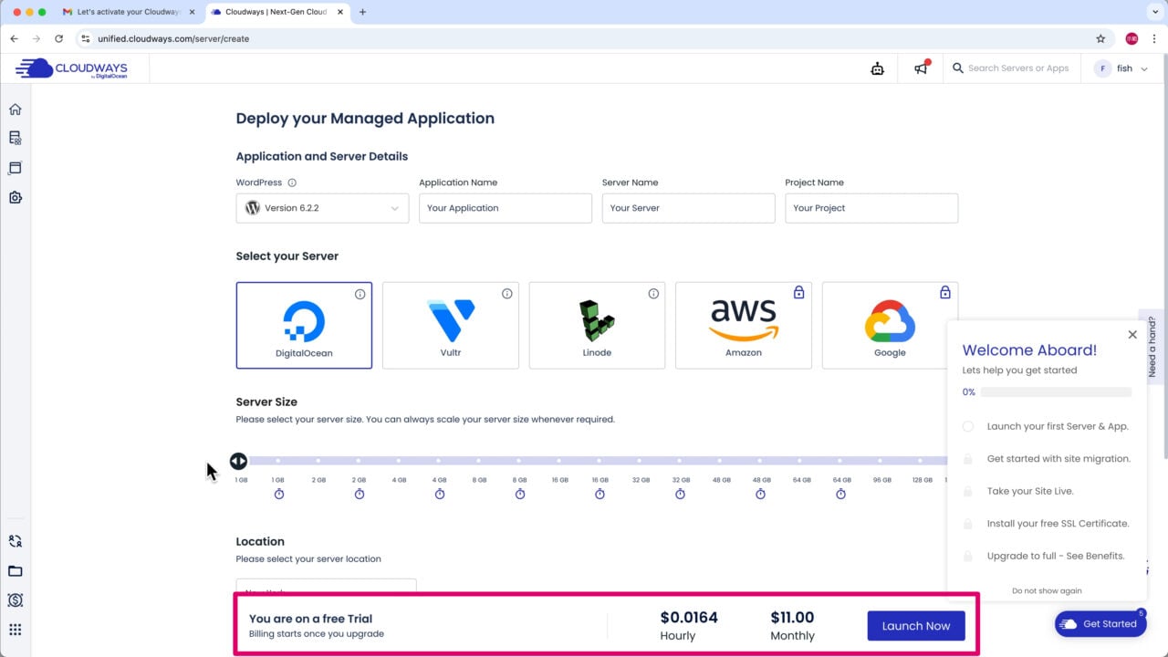This screenshot has height=657, width=1168.
Task: Click the info icon beside WordPress label
Action: [292, 182]
